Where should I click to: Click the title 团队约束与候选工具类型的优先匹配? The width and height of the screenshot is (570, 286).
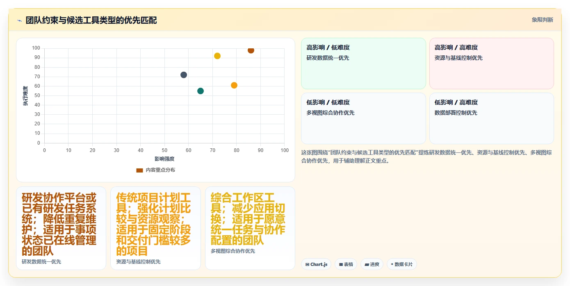click(x=91, y=20)
